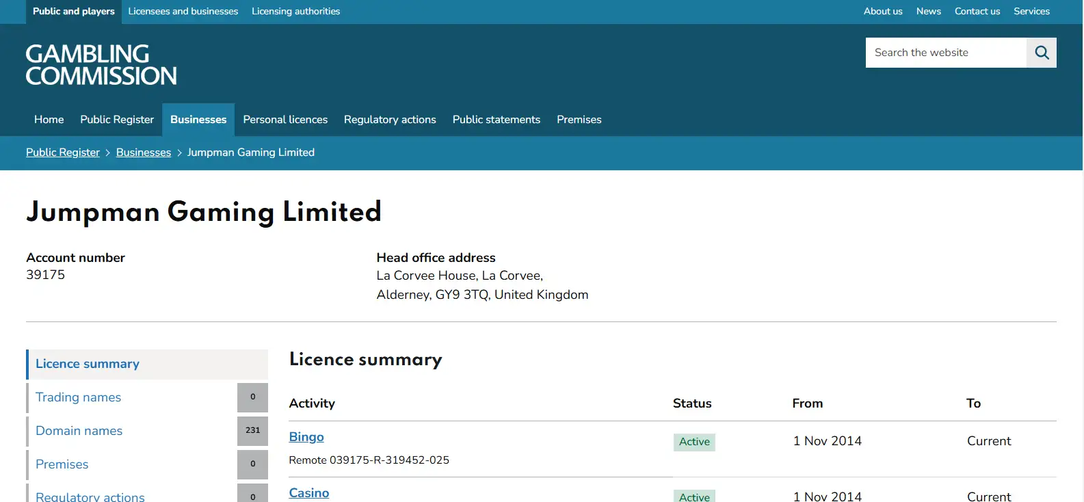The width and height of the screenshot is (1084, 502).
Task: Go to the News page
Action: tap(929, 12)
